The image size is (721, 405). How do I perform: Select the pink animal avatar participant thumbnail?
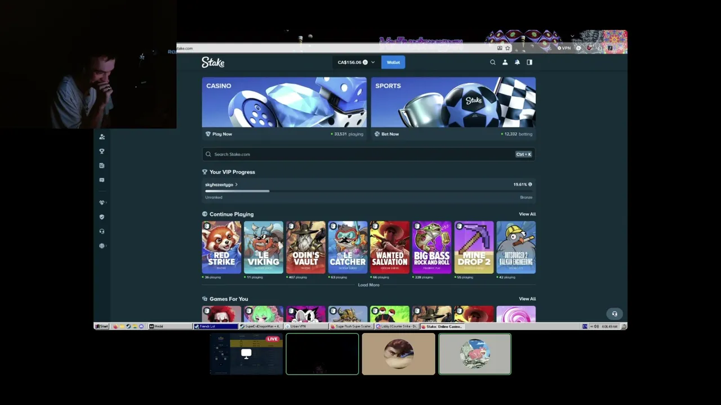click(475, 354)
